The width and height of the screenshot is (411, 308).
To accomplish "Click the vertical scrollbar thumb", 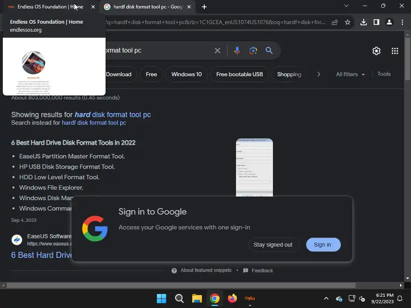I will pos(407,59).
